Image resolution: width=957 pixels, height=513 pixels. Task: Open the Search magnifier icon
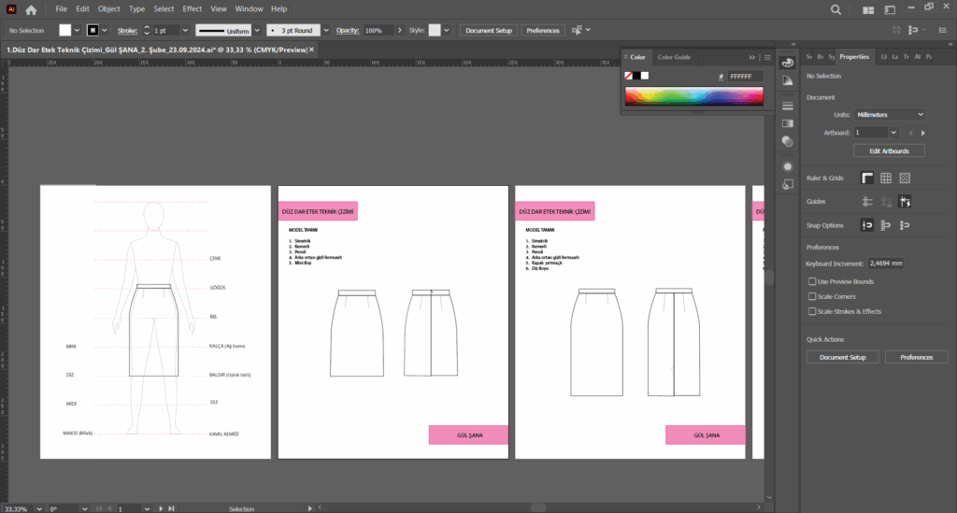(836, 9)
